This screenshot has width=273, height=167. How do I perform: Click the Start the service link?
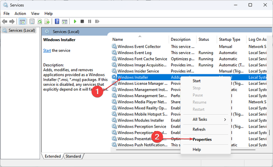47,50
